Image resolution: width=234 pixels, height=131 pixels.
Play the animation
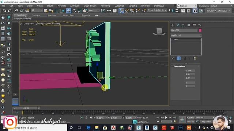click(x=166, y=118)
